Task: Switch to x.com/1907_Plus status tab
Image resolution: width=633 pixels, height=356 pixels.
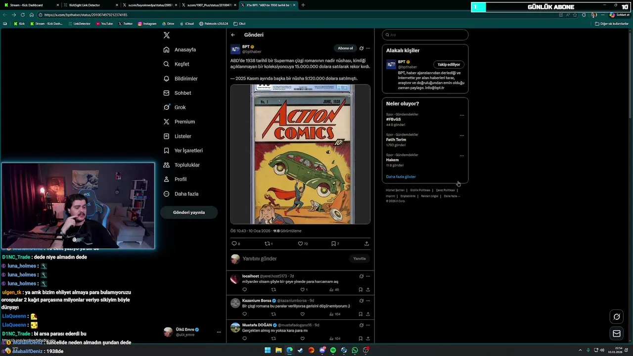Action: click(x=209, y=5)
